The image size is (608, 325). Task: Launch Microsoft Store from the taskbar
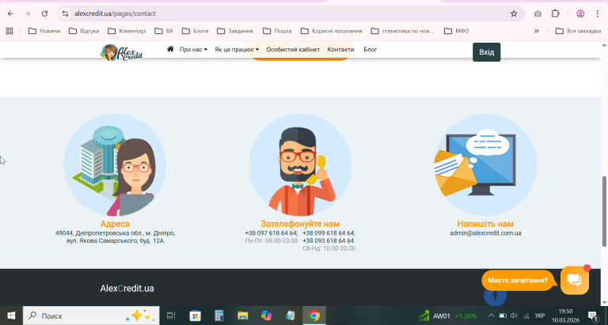195,316
